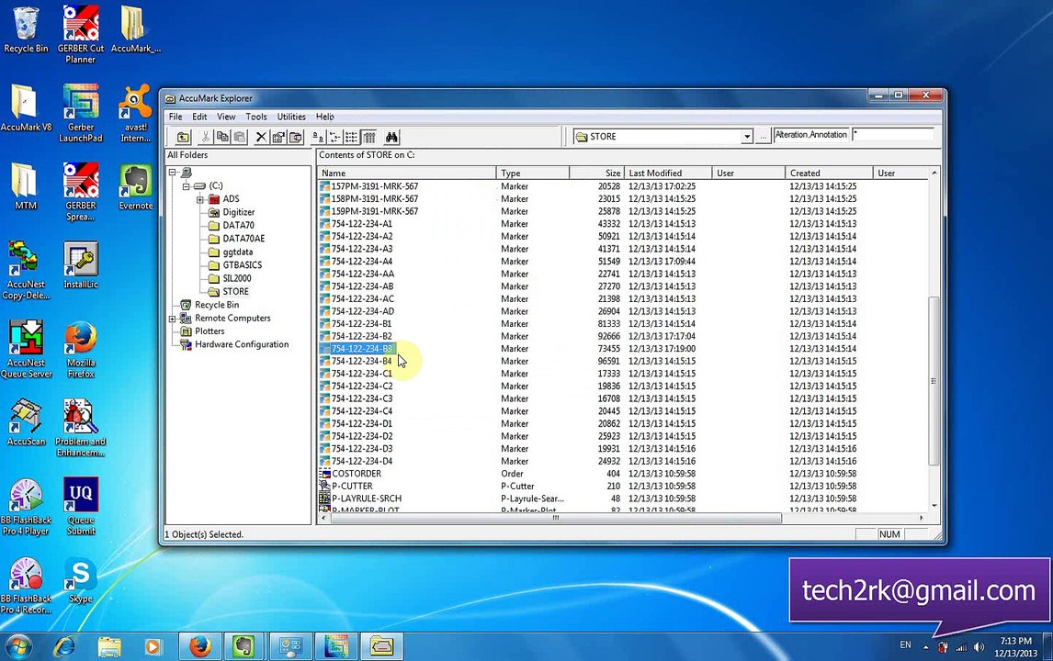This screenshot has height=661, width=1053.
Task: Click the name filter asterisk field
Action: [x=893, y=135]
